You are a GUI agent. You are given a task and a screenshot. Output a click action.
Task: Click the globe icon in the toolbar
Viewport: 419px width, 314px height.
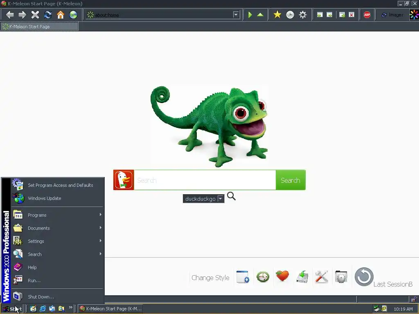[73, 15]
